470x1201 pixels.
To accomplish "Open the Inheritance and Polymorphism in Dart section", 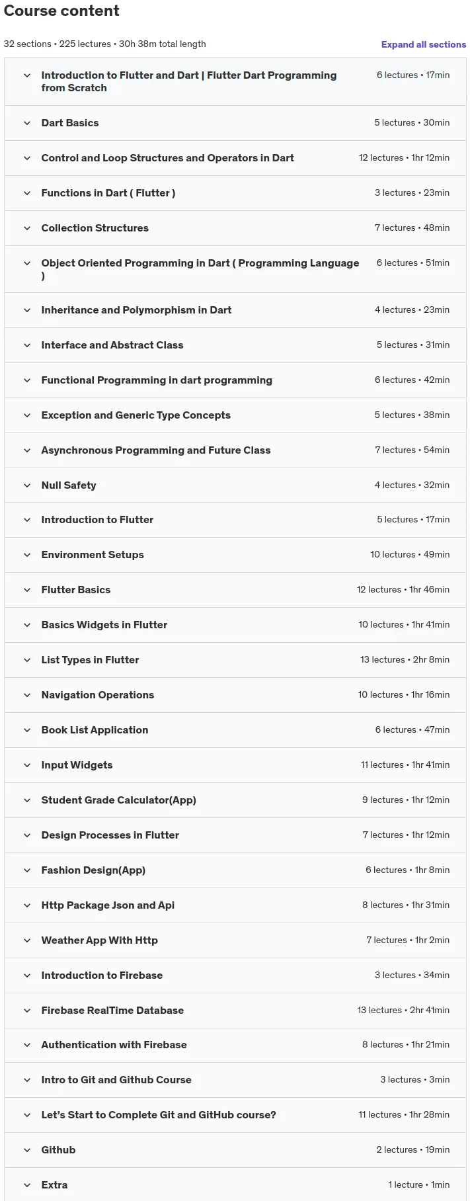I will [235, 310].
